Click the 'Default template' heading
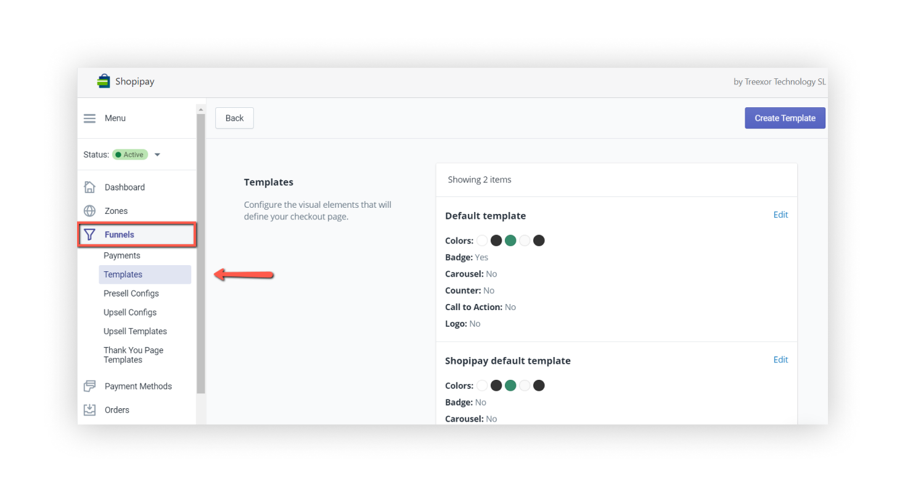 [x=485, y=216]
